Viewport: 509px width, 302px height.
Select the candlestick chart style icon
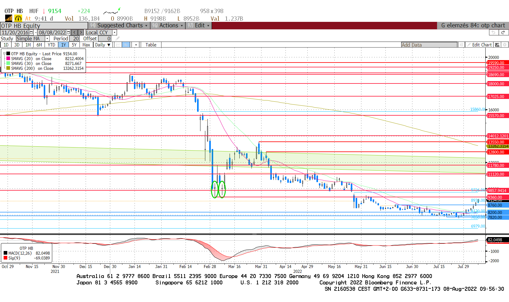(x=126, y=45)
